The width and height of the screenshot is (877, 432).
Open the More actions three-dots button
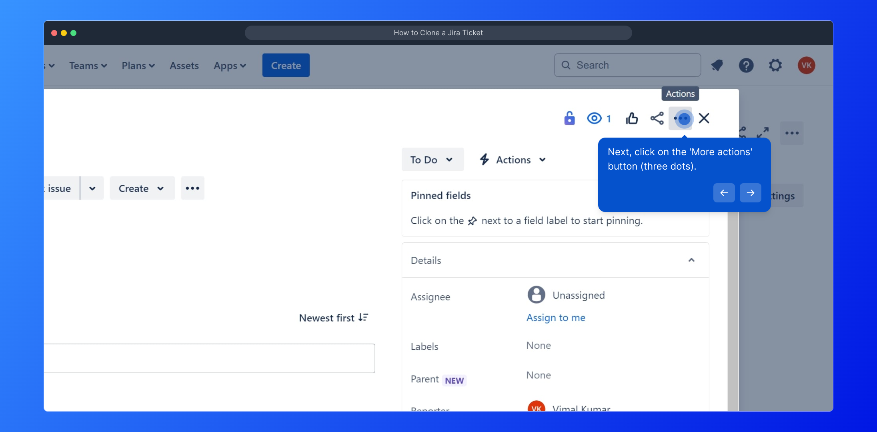click(681, 118)
